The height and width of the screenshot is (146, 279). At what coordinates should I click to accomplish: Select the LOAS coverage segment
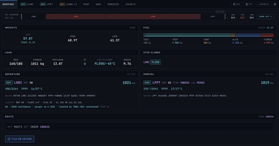coord(76,17)
